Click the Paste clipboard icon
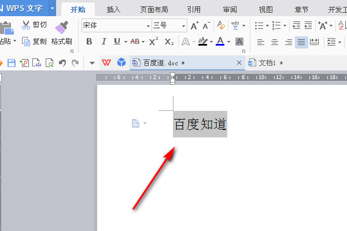Image resolution: width=347 pixels, height=231 pixels. 6,28
